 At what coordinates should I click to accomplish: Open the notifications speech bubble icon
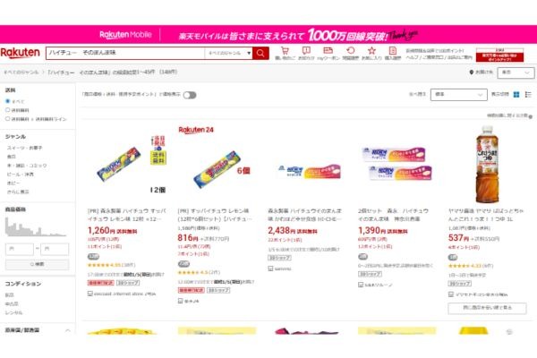(306, 51)
